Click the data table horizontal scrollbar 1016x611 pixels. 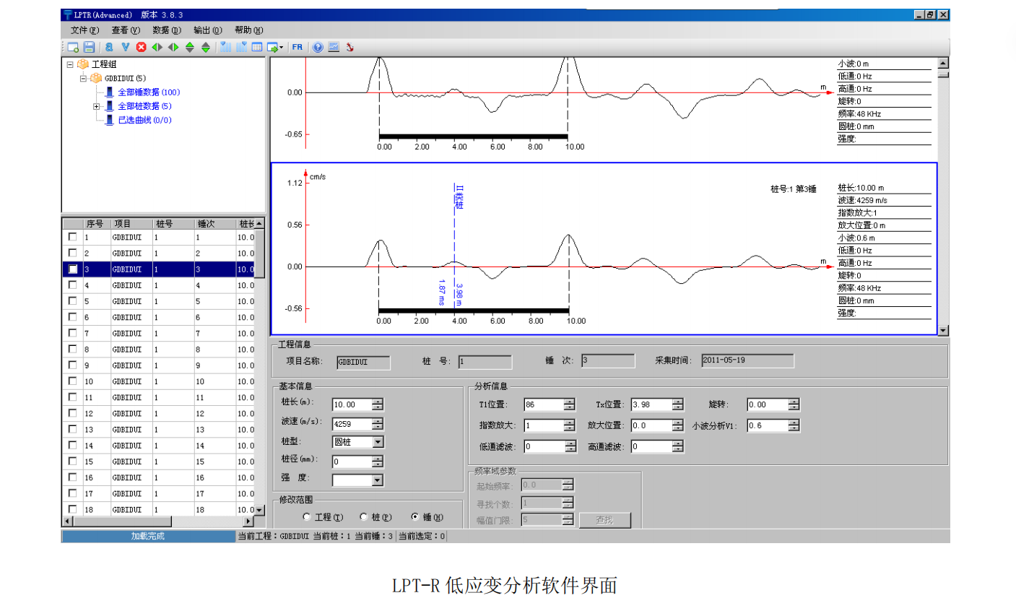click(159, 521)
